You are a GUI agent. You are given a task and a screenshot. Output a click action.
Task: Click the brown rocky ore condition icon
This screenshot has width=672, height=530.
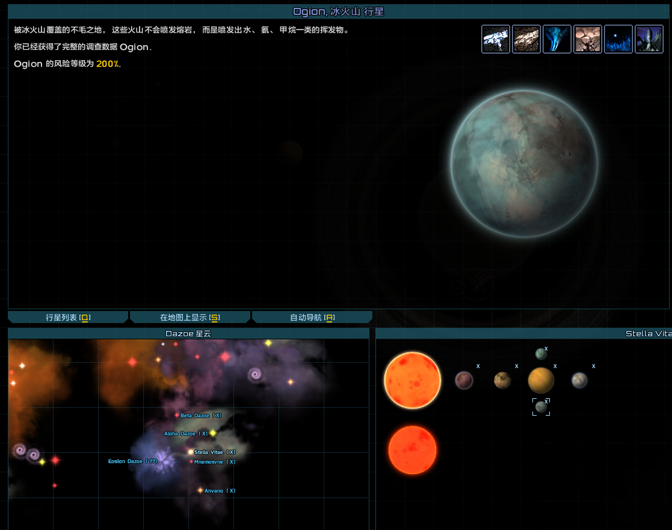pyautogui.click(x=526, y=39)
